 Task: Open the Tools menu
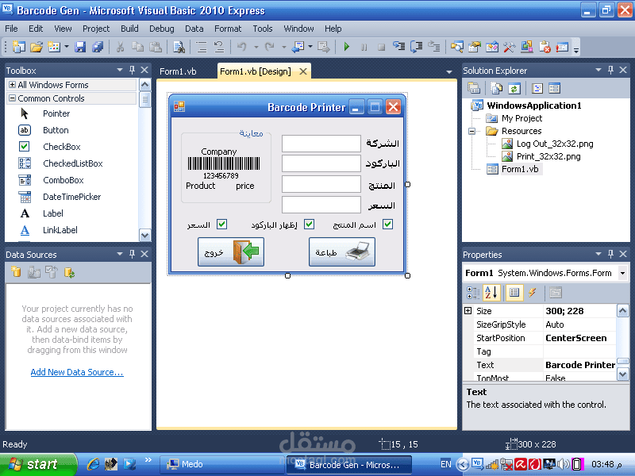[263, 29]
